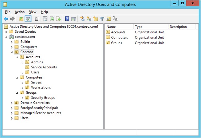This screenshot has height=138, width=201.
Task: Open the Action menu
Action: [19, 12]
